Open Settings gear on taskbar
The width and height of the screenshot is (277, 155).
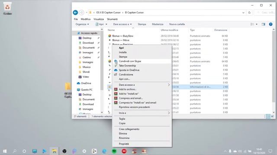[x=84, y=151]
